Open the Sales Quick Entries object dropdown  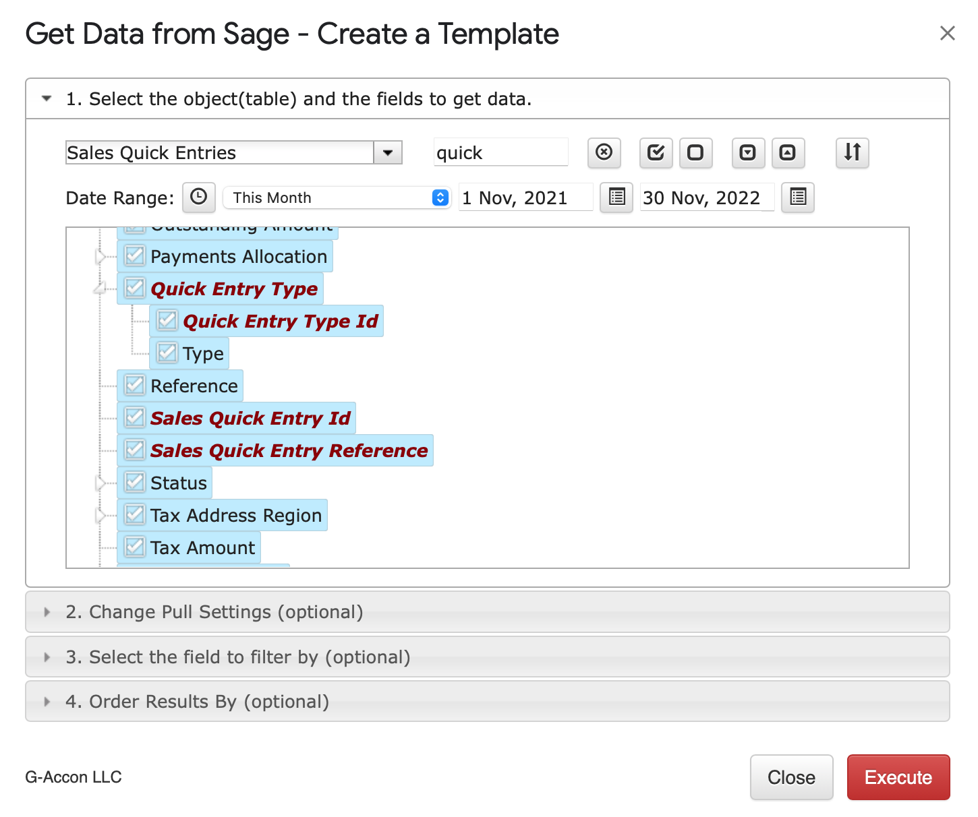(388, 152)
